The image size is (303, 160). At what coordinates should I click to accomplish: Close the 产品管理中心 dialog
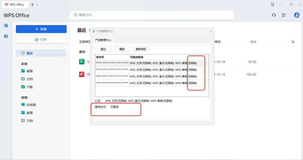[211, 31]
